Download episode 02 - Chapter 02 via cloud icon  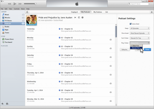pyautogui.click(x=110, y=40)
